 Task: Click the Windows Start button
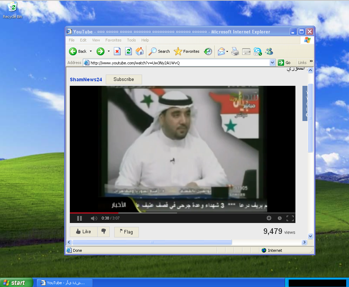click(x=16, y=282)
